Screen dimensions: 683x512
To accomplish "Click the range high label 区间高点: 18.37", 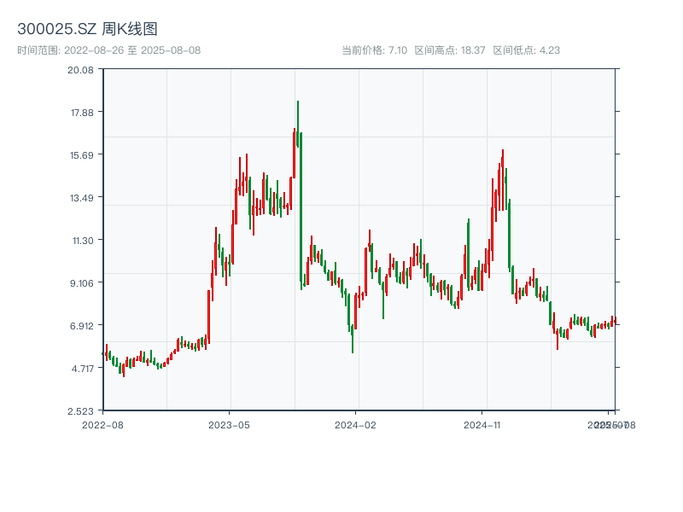I will pos(450,50).
